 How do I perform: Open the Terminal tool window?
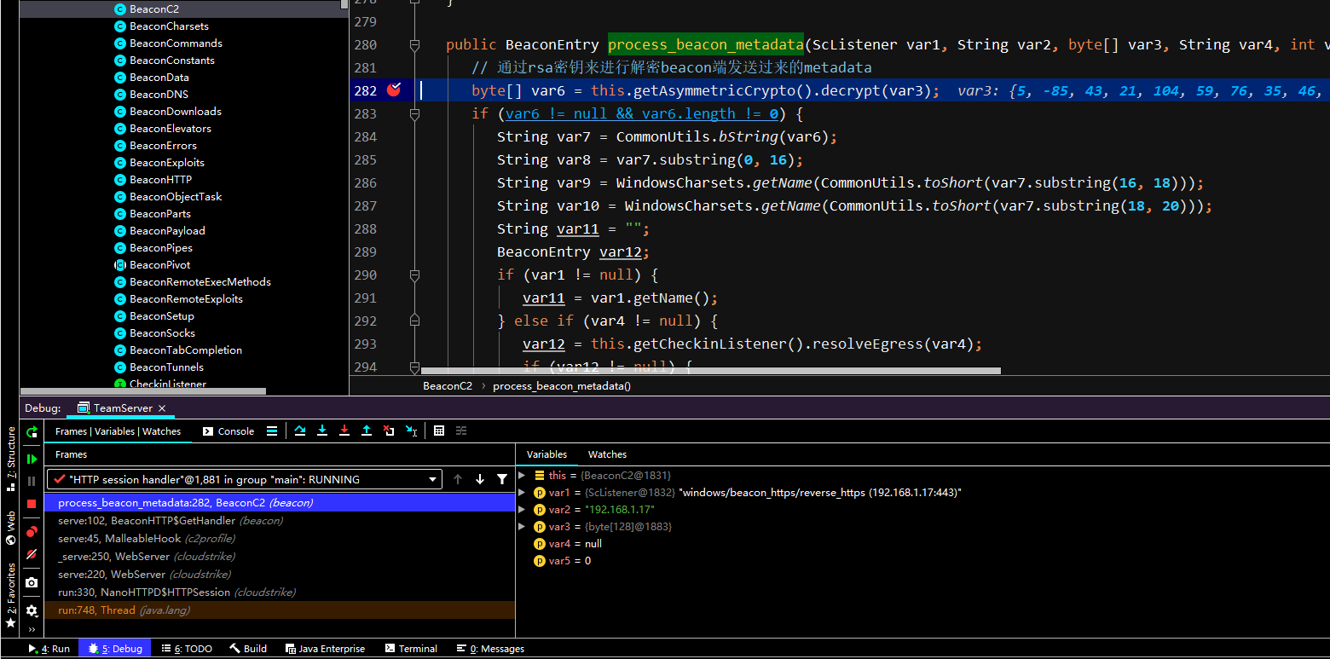pyautogui.click(x=410, y=649)
